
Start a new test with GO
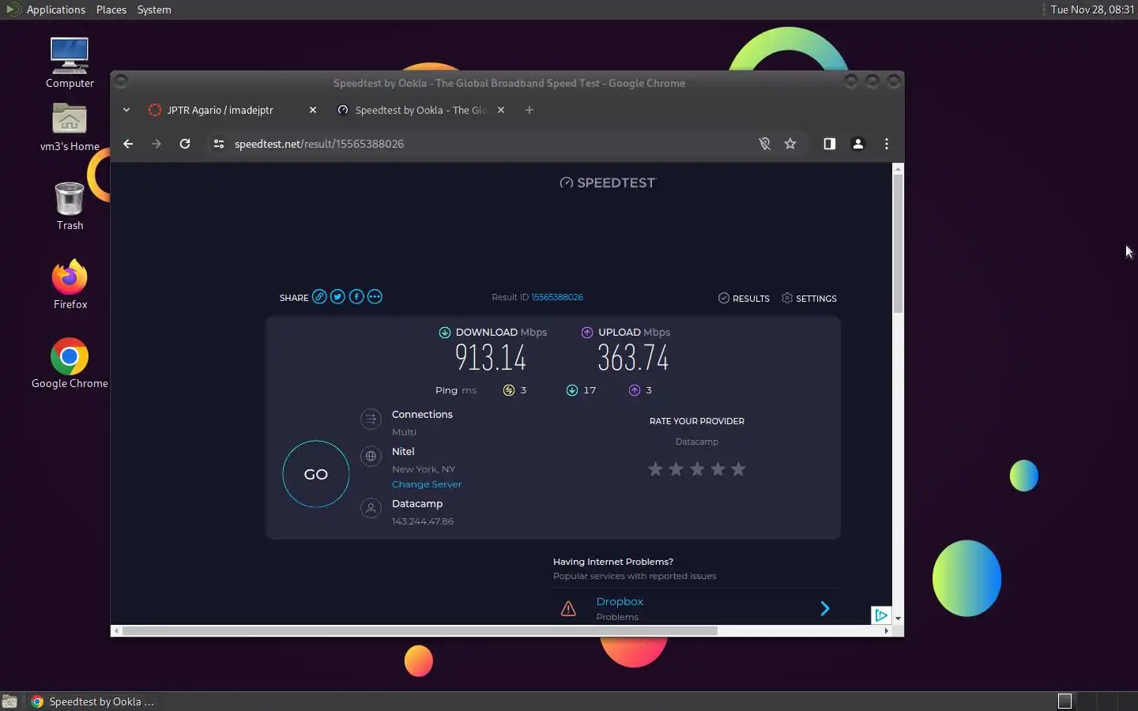(x=316, y=474)
